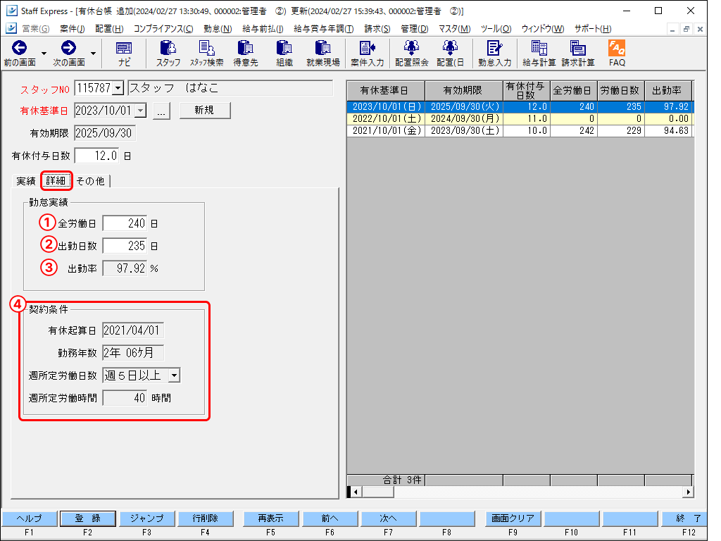Open the ツール(O) menu

click(x=496, y=28)
